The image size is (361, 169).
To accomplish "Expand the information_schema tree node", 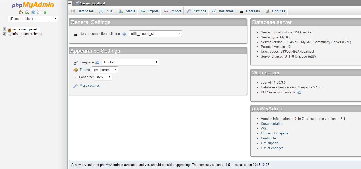I will tap(4, 34).
